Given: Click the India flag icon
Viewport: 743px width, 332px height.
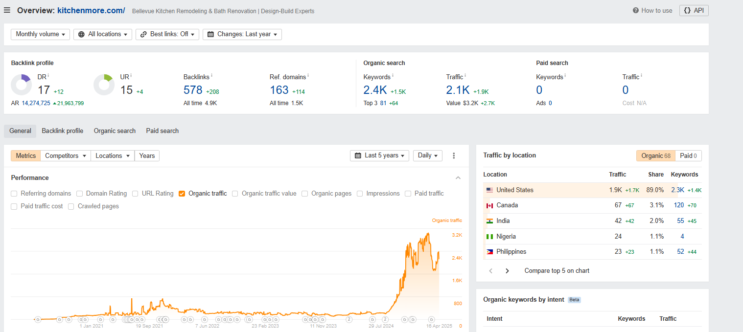Looking at the screenshot, I should tap(489, 221).
